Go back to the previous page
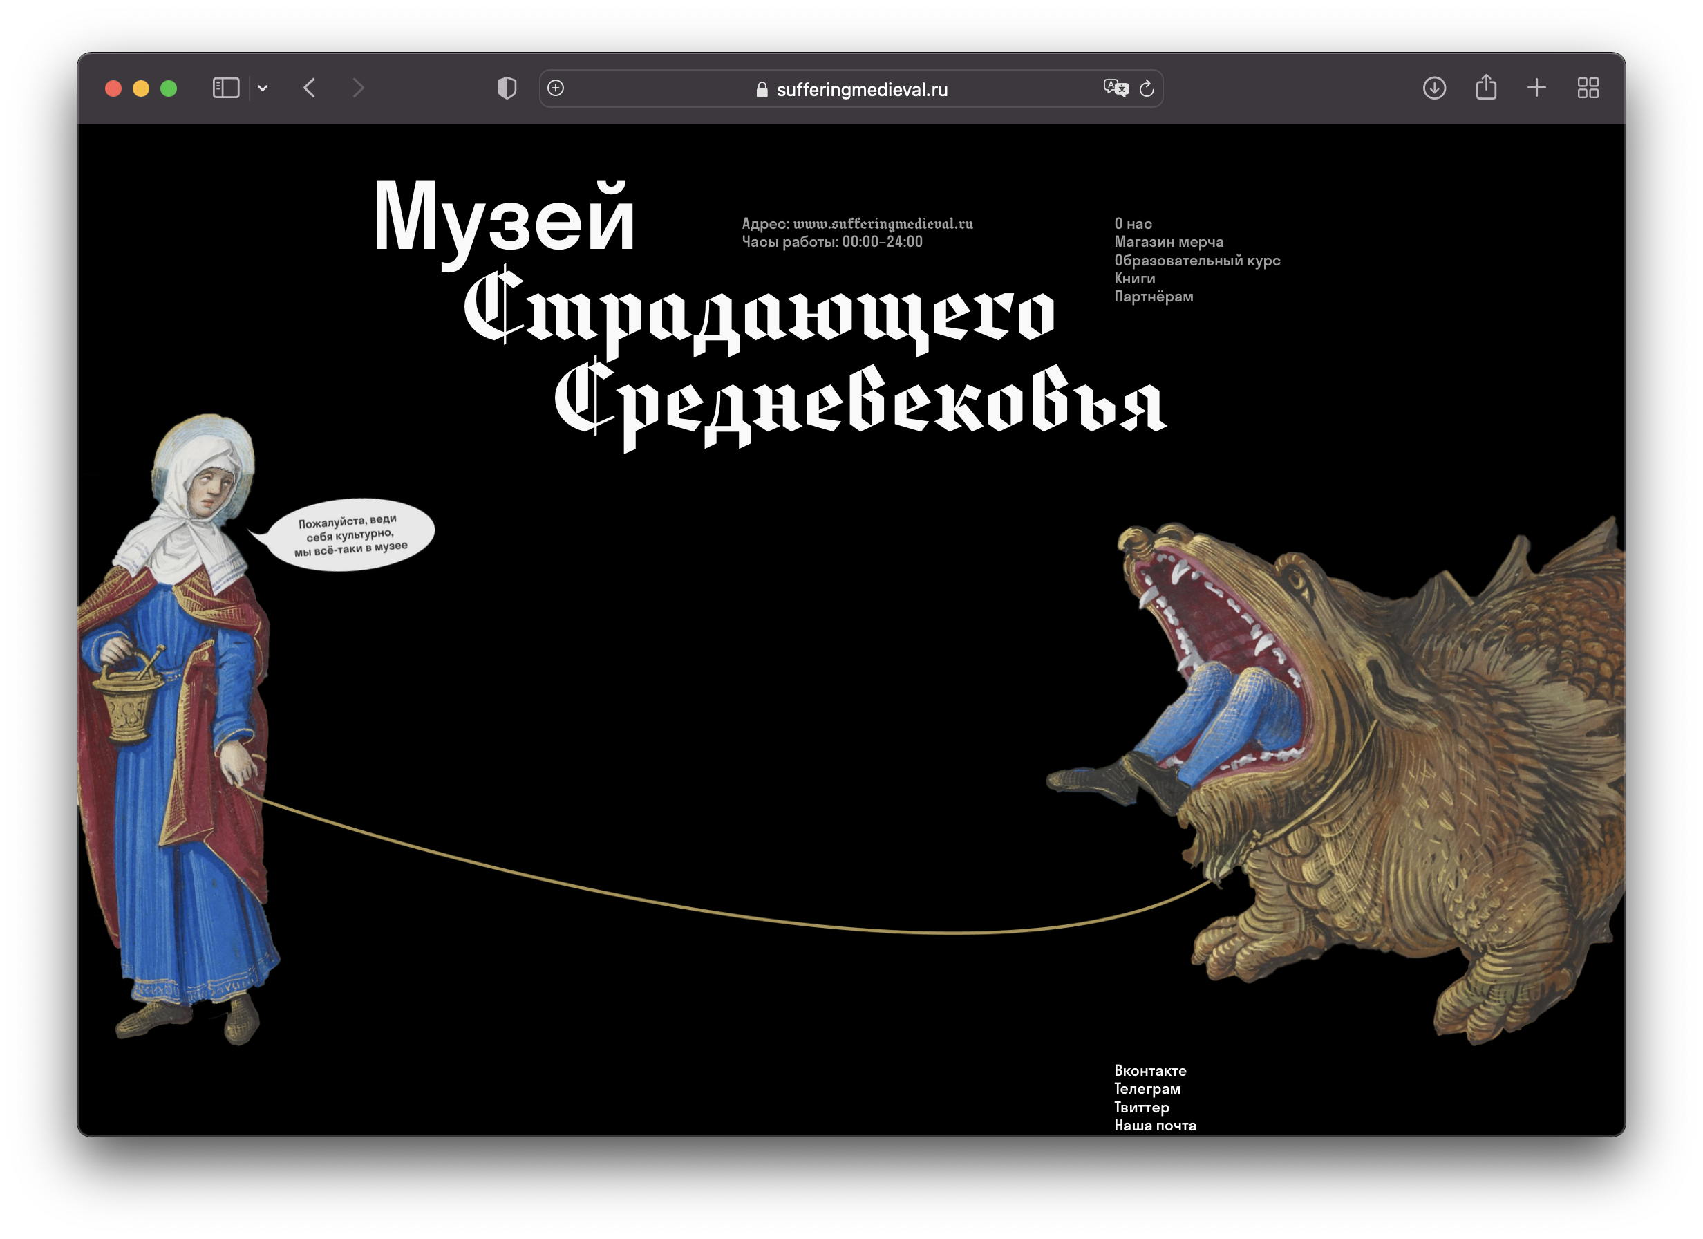This screenshot has height=1239, width=1703. (x=310, y=88)
